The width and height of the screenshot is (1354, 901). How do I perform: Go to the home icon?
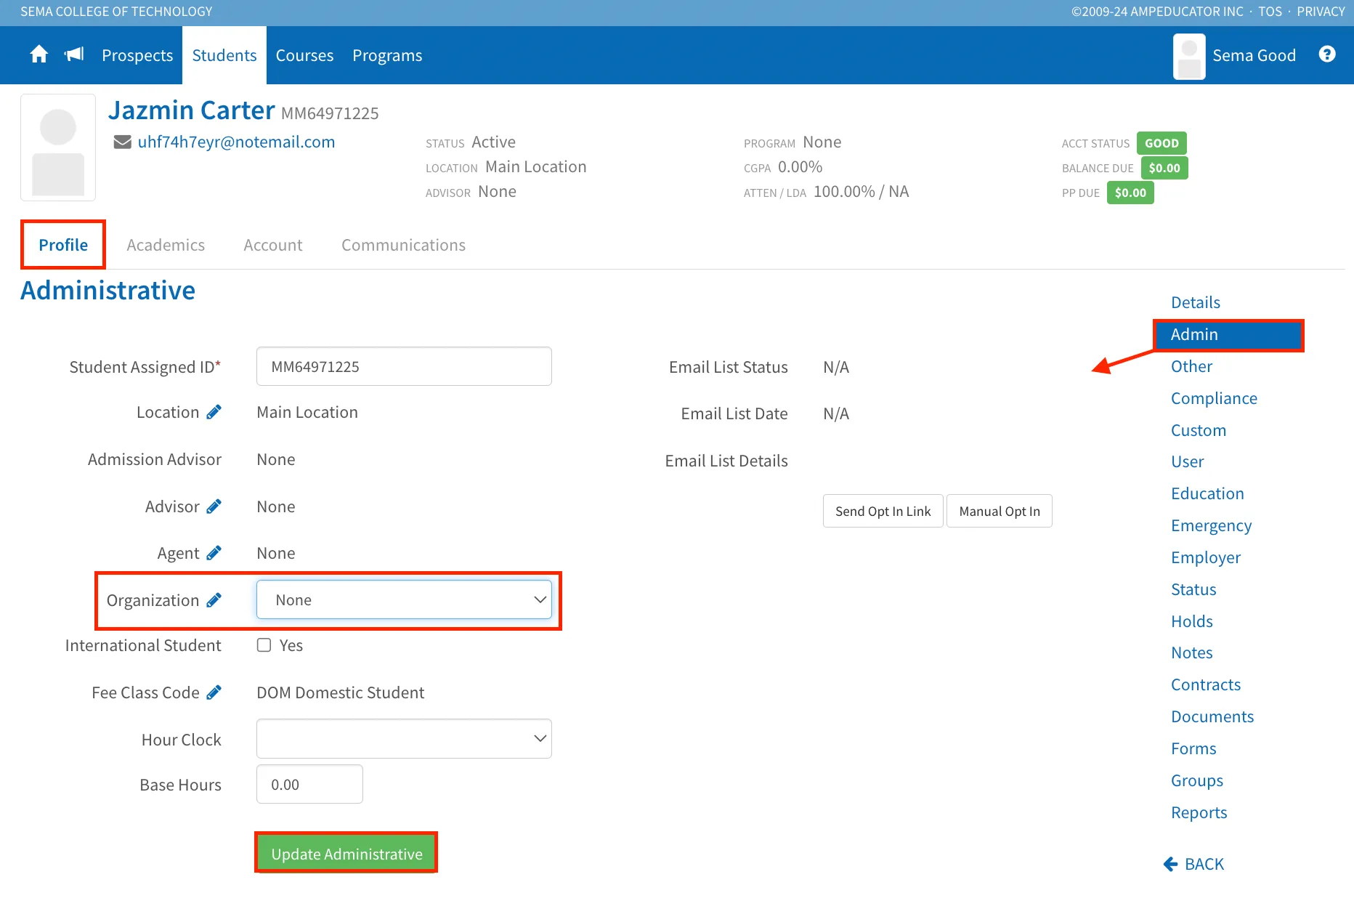click(x=39, y=54)
